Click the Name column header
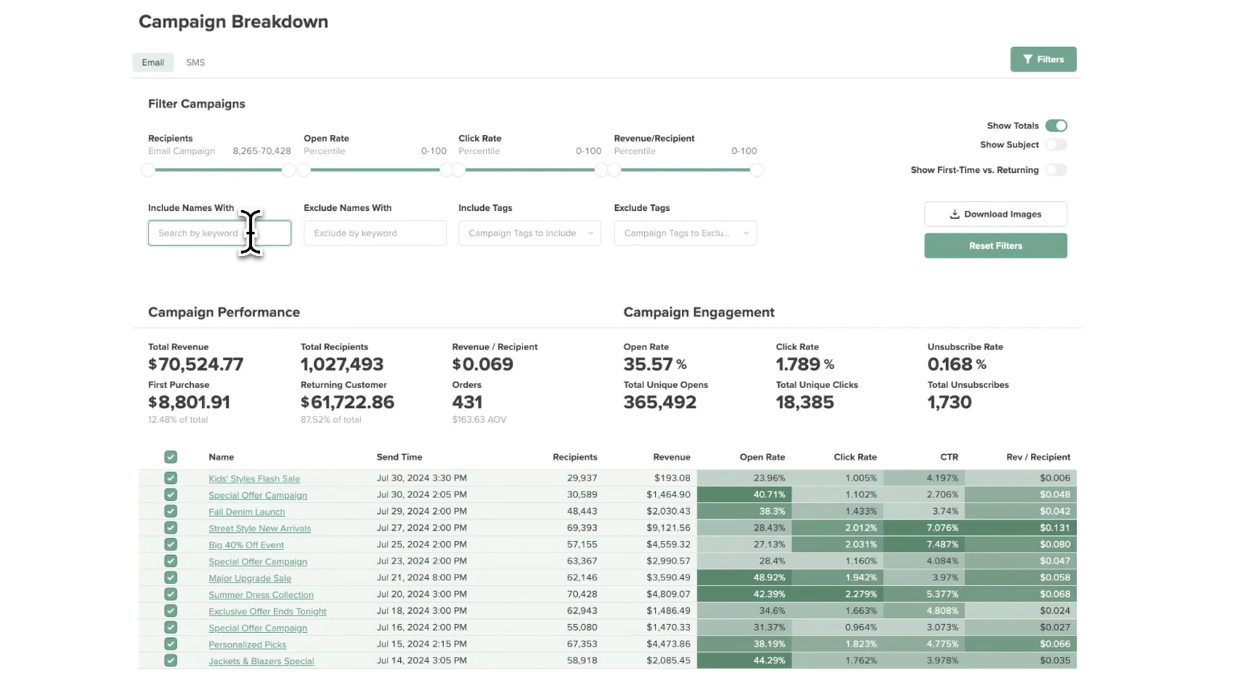This screenshot has height=694, width=1234. [221, 457]
